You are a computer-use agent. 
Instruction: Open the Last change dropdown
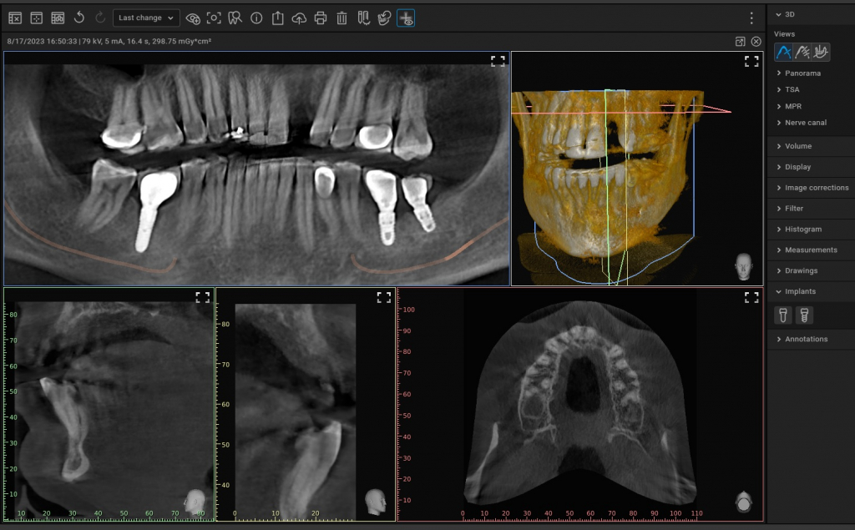[x=146, y=18]
